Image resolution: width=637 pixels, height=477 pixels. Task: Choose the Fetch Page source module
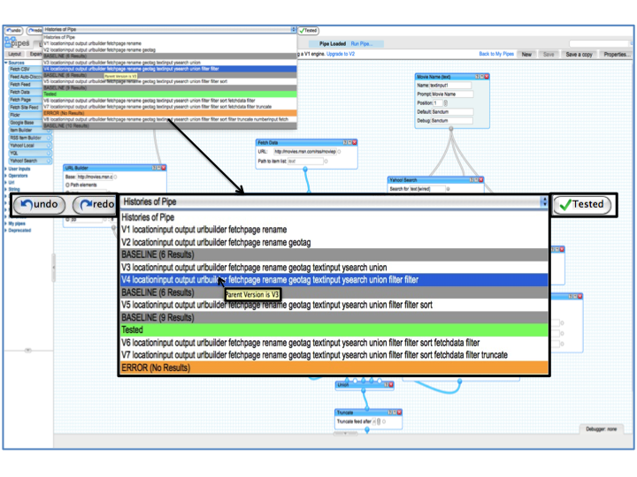pyautogui.click(x=25, y=100)
